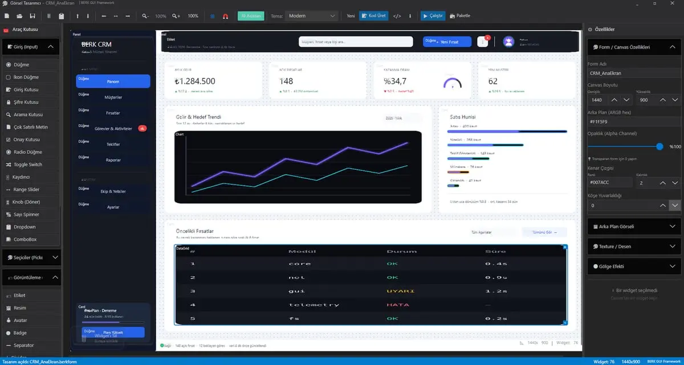The image size is (684, 365).
Task: Select the Toggle Switch widget in toolbox
Action: coord(27,165)
